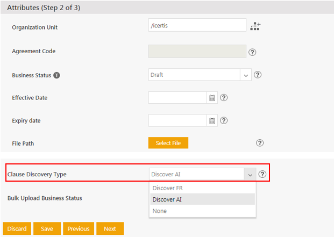
Task: Expand the Business Status dropdown
Action: (246, 75)
